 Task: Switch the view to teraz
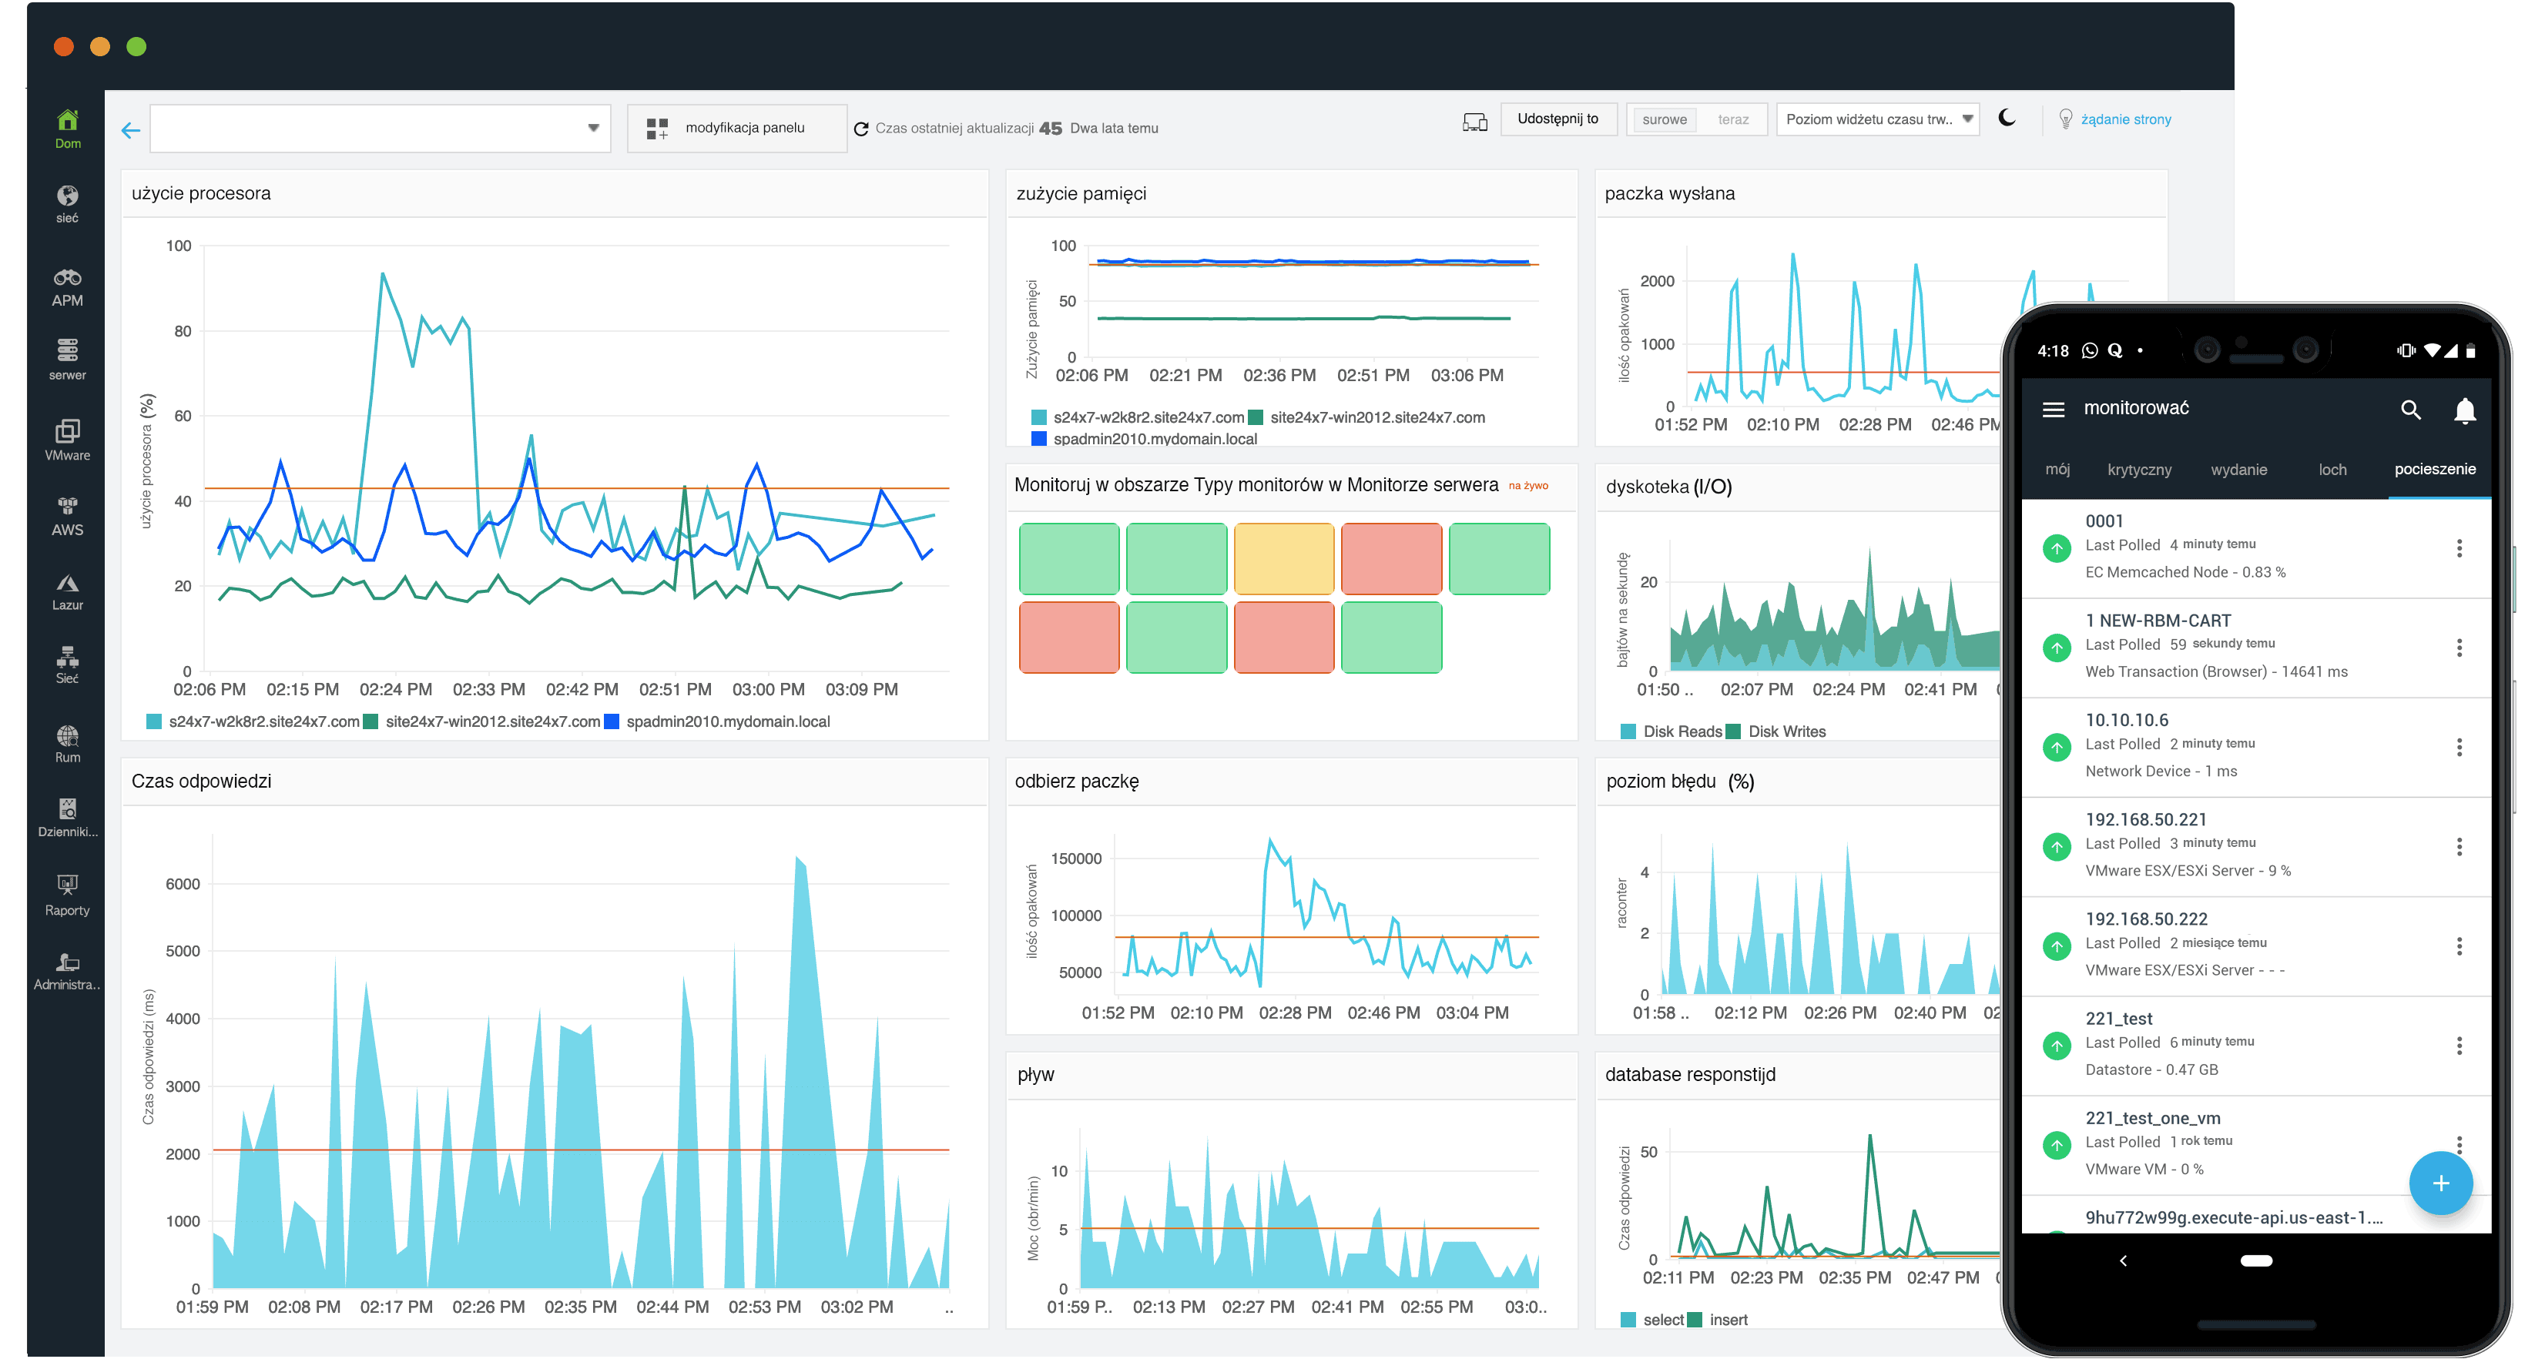[1735, 119]
